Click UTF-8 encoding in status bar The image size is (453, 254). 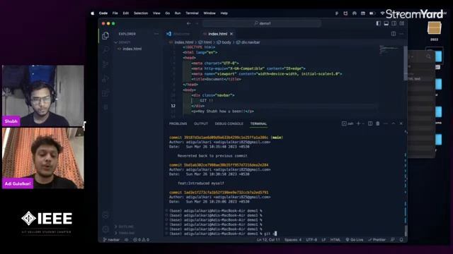pyautogui.click(x=311, y=240)
